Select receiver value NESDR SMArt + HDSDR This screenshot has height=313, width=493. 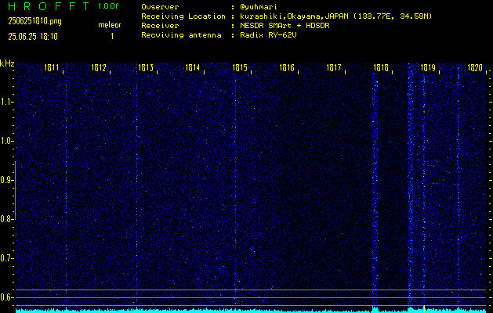click(285, 26)
